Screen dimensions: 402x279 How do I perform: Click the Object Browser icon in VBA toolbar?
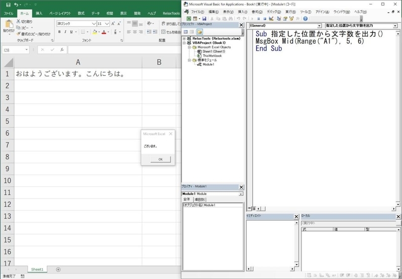pyautogui.click(x=291, y=19)
